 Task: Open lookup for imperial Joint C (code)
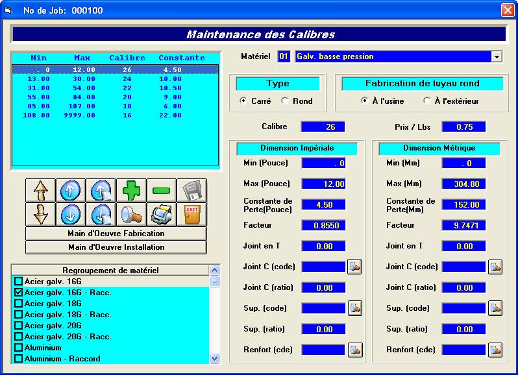coord(354,267)
